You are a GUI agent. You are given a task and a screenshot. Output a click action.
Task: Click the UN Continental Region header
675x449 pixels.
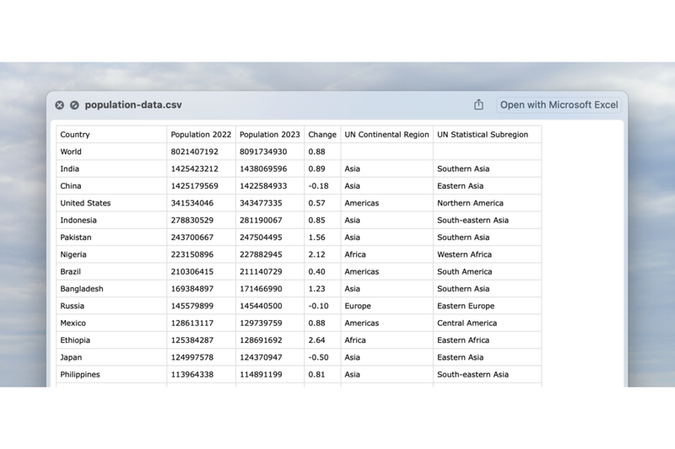click(386, 135)
